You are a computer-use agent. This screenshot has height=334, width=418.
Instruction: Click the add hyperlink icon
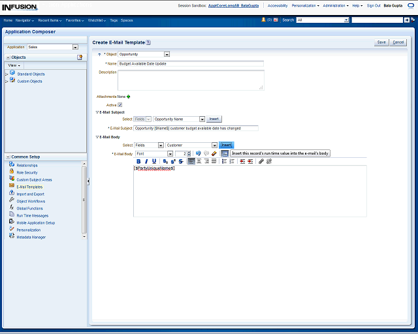(261, 161)
